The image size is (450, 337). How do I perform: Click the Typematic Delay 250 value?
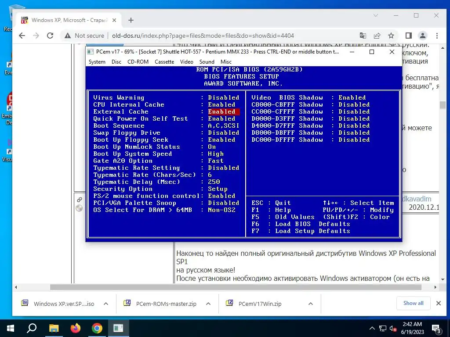pyautogui.click(x=214, y=182)
